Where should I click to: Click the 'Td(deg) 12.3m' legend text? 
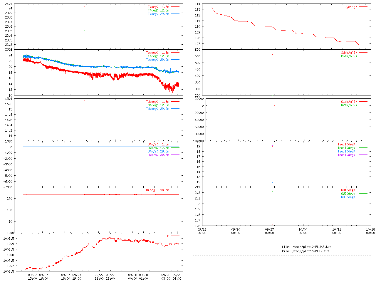pos(158,105)
